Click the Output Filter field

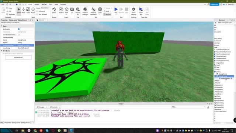coord(188,107)
